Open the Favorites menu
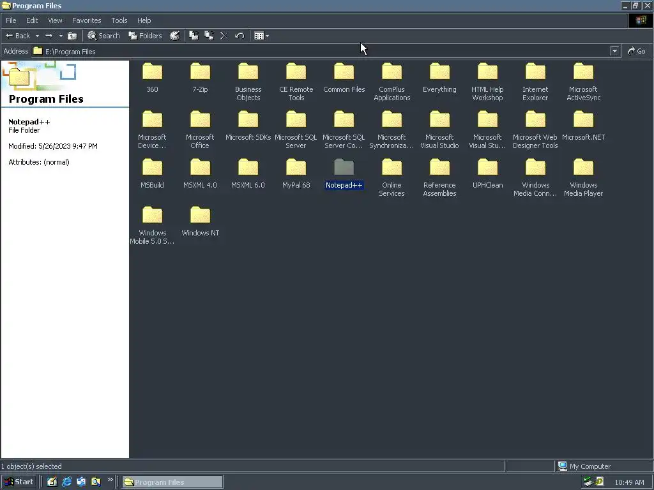This screenshot has height=490, width=654. point(87,20)
